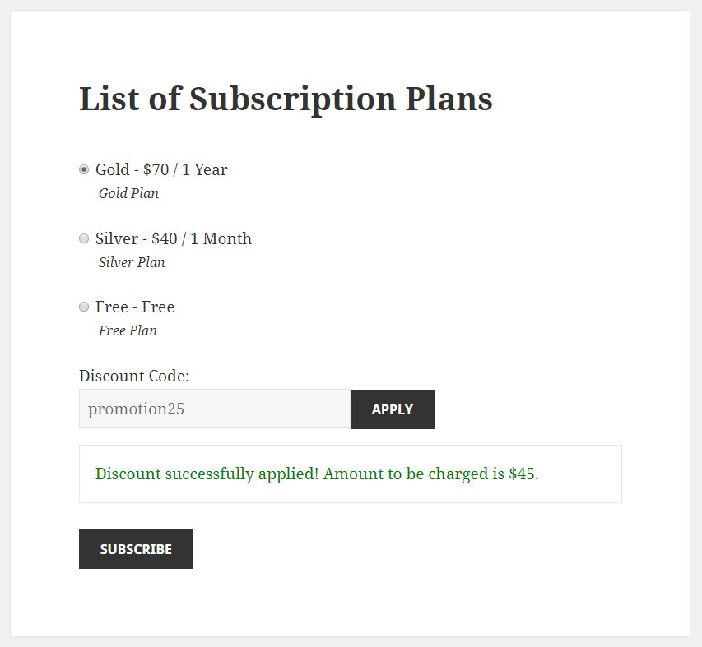Click the italic "Free Plan" description

tap(128, 331)
